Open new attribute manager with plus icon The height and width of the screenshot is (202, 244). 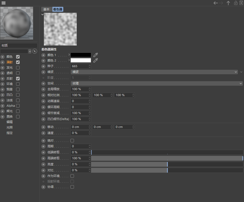(x=241, y=3)
